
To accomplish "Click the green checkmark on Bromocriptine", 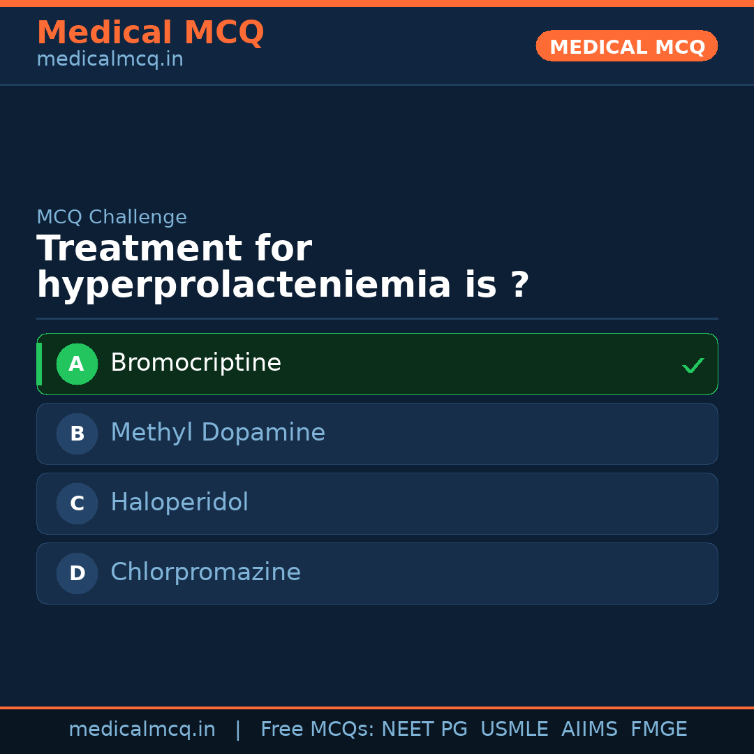I will (693, 365).
